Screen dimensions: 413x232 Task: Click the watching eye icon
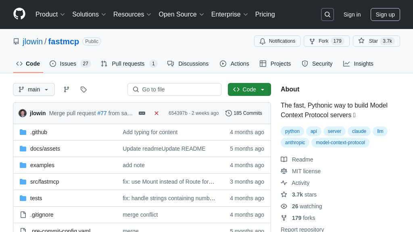pyautogui.click(x=284, y=206)
